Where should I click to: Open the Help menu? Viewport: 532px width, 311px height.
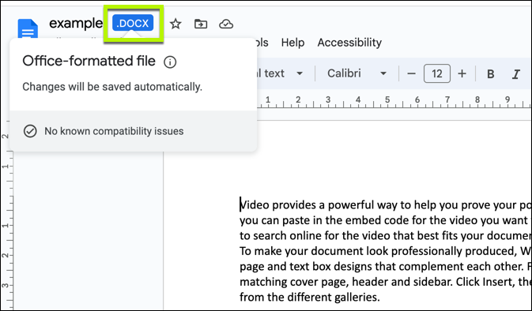(x=292, y=43)
